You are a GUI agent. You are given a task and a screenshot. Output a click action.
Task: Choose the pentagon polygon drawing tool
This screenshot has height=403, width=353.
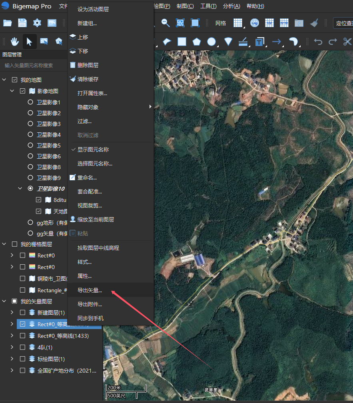[197, 42]
